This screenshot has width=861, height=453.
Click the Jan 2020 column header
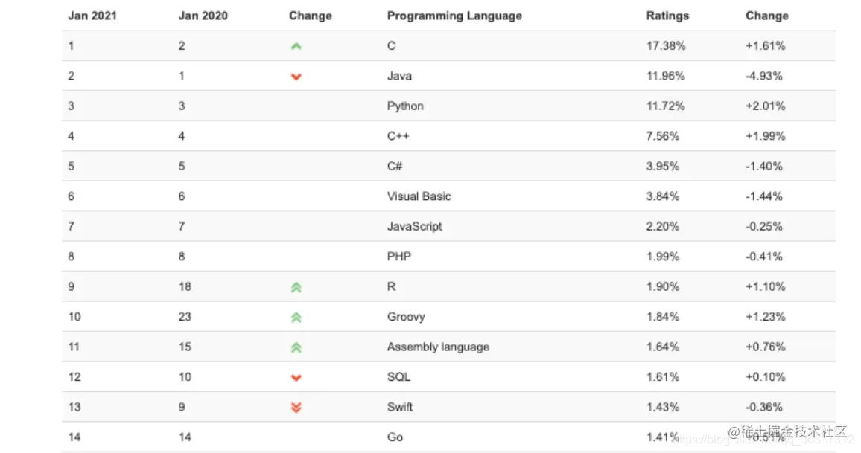203,16
